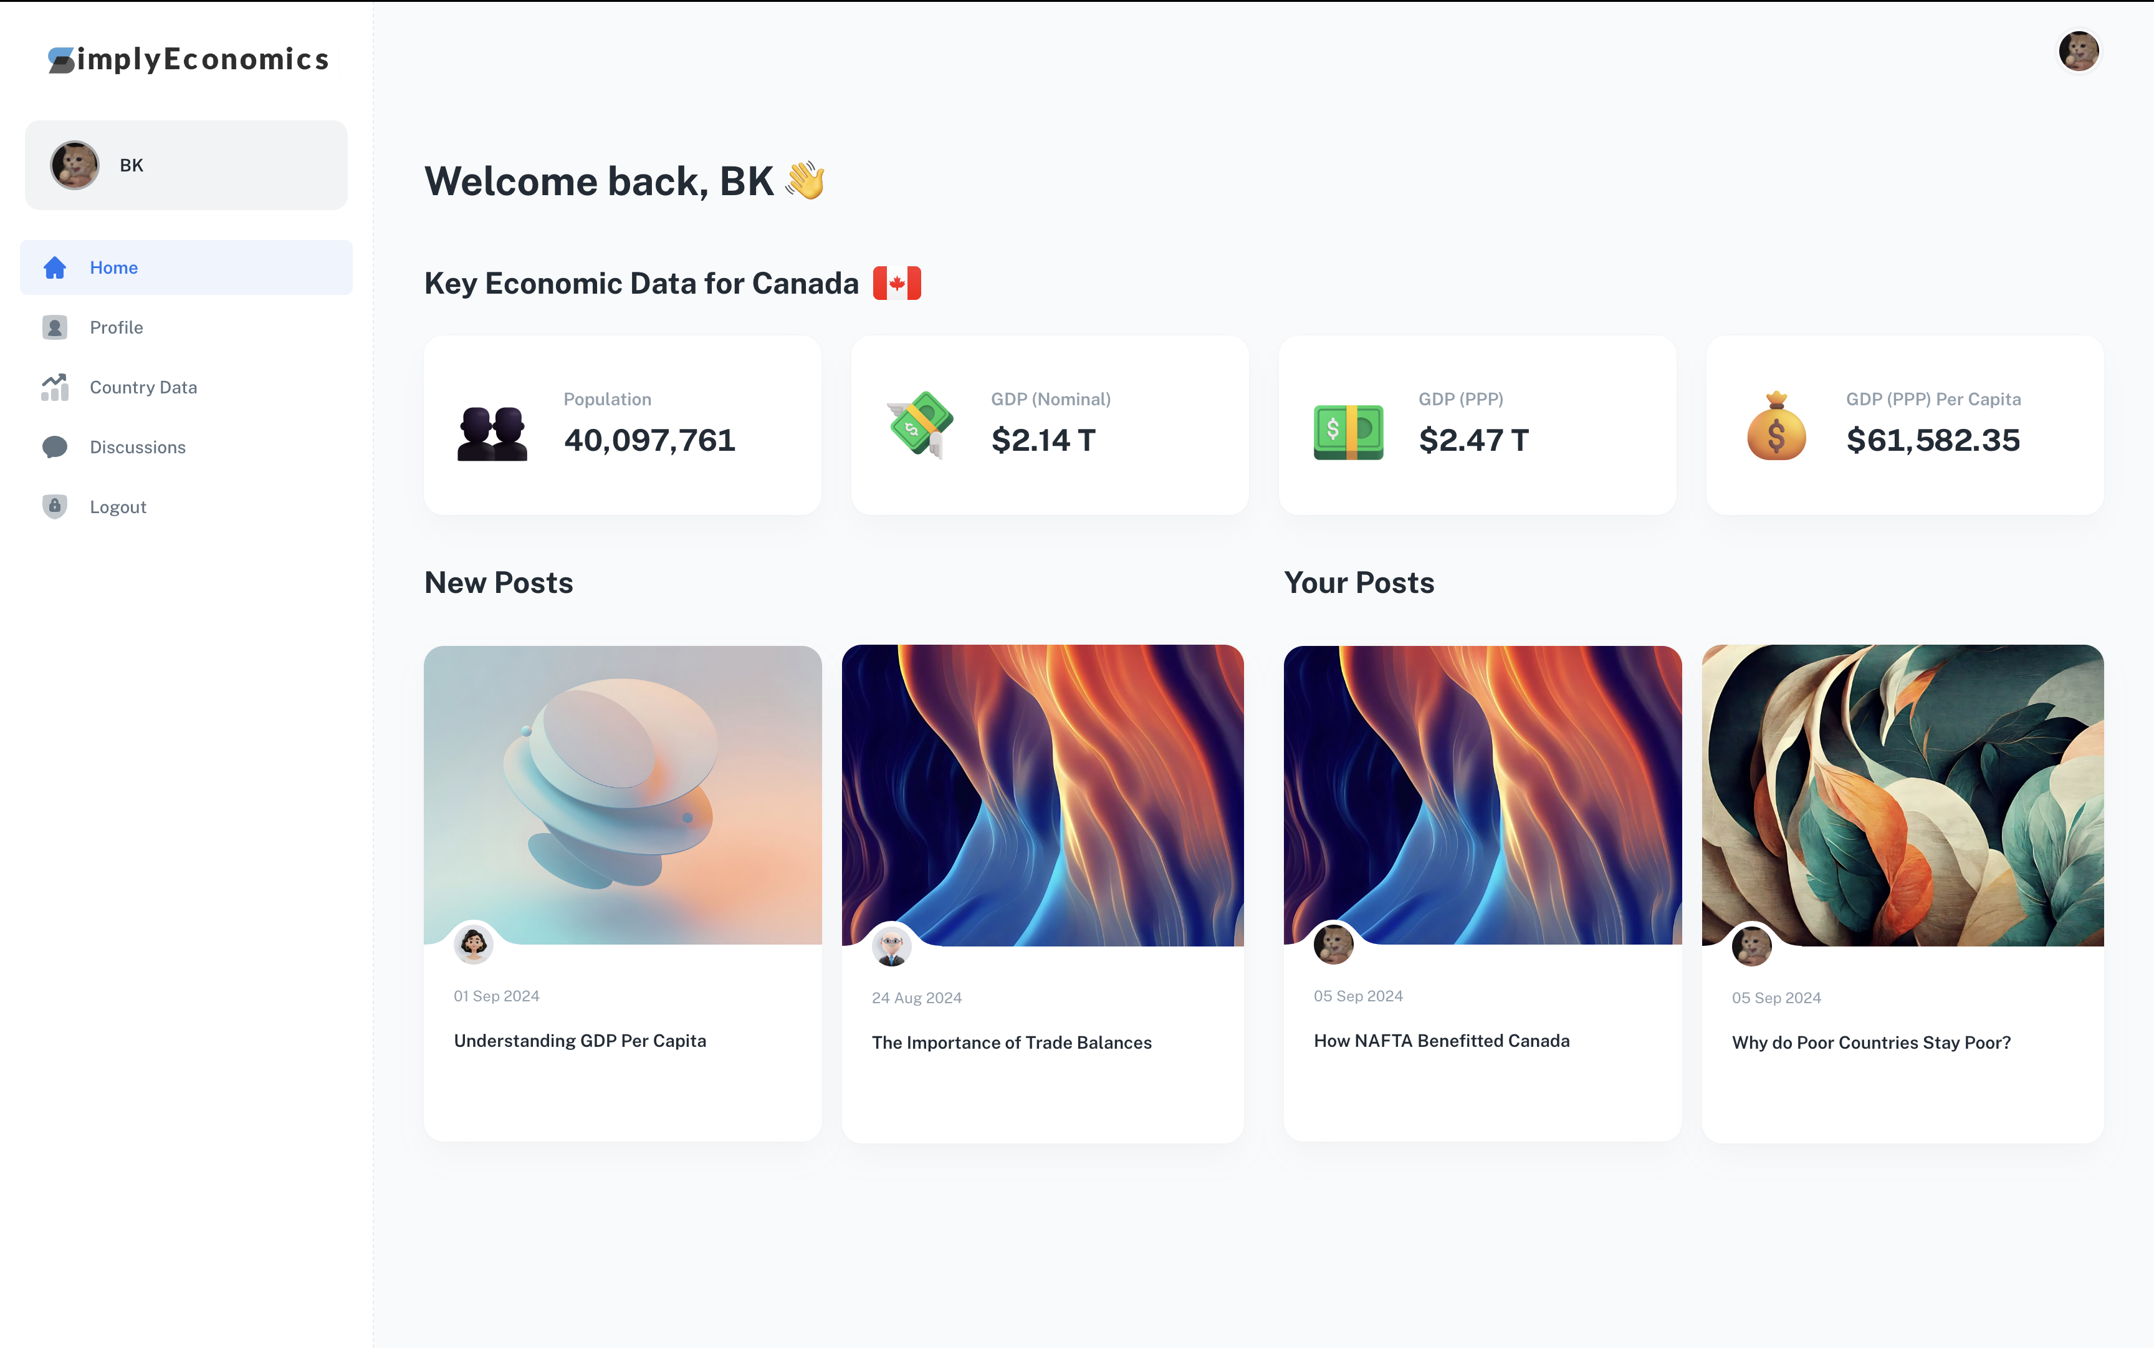Click the Discussions speech bubble icon
The image size is (2154, 1348).
click(x=55, y=446)
